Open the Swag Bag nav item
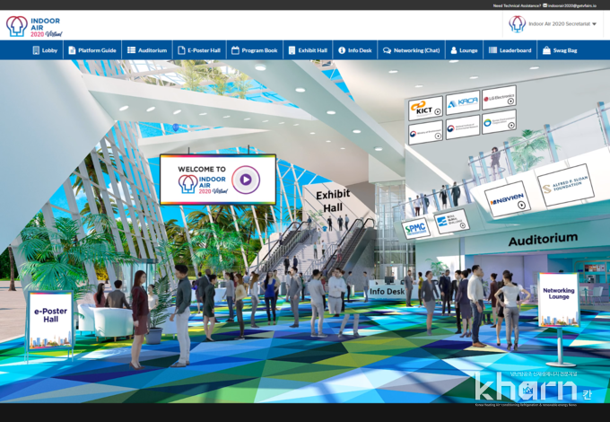 click(x=560, y=50)
